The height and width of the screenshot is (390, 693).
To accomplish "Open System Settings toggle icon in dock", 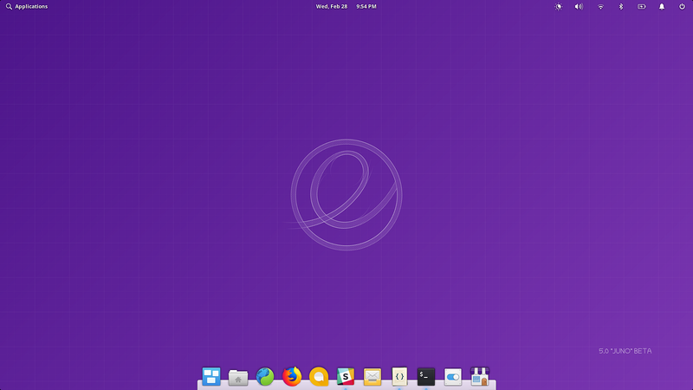I will click(x=453, y=377).
